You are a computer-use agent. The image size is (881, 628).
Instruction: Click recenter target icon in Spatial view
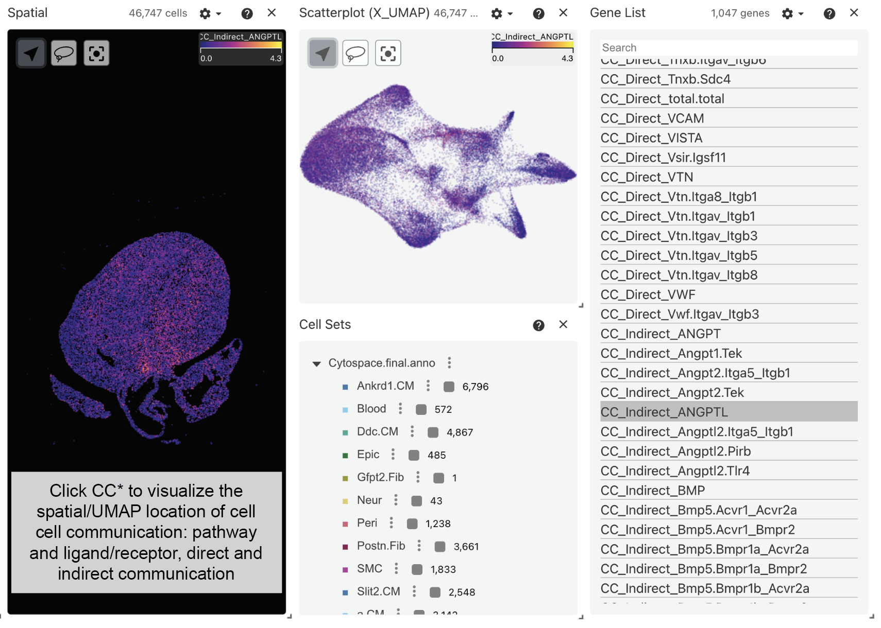click(96, 53)
